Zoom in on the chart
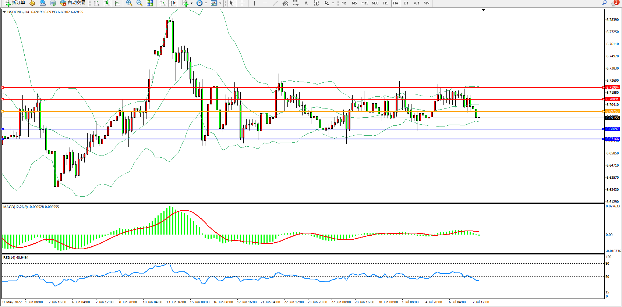This screenshot has width=622, height=307. pyautogui.click(x=129, y=3)
